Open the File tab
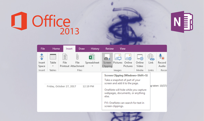The height and width of the screenshot is (121, 204). 43,49
